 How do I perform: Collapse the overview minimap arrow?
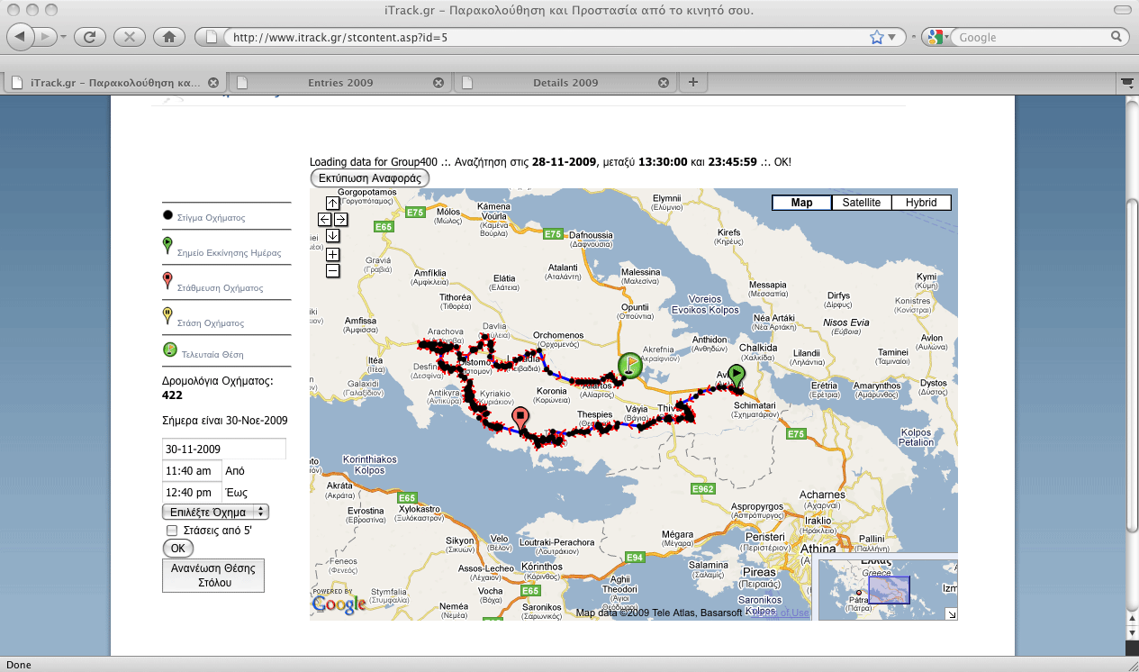[952, 614]
